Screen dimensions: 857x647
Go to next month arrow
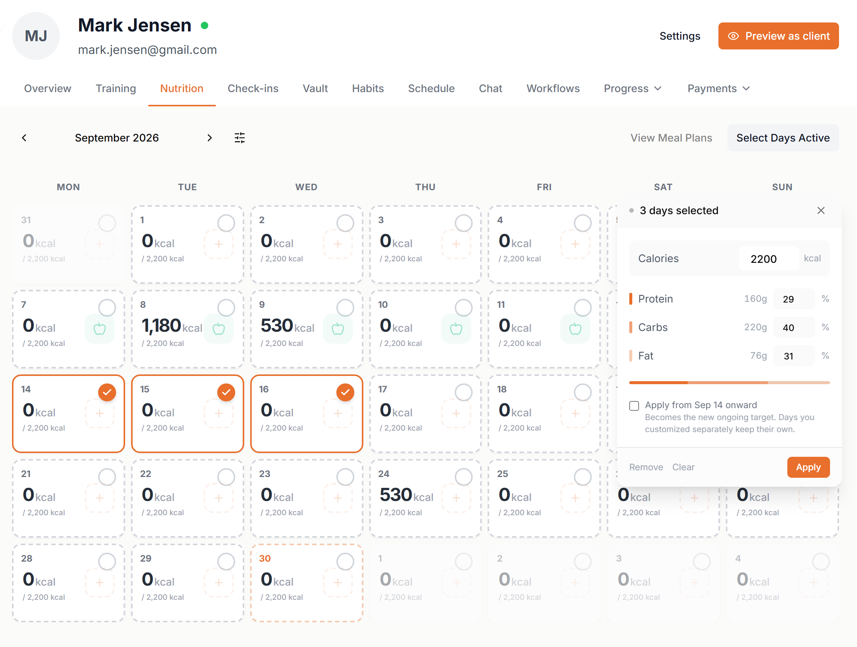tap(210, 138)
